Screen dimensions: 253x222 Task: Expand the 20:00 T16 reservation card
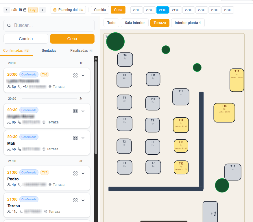pyautogui.click(x=83, y=75)
